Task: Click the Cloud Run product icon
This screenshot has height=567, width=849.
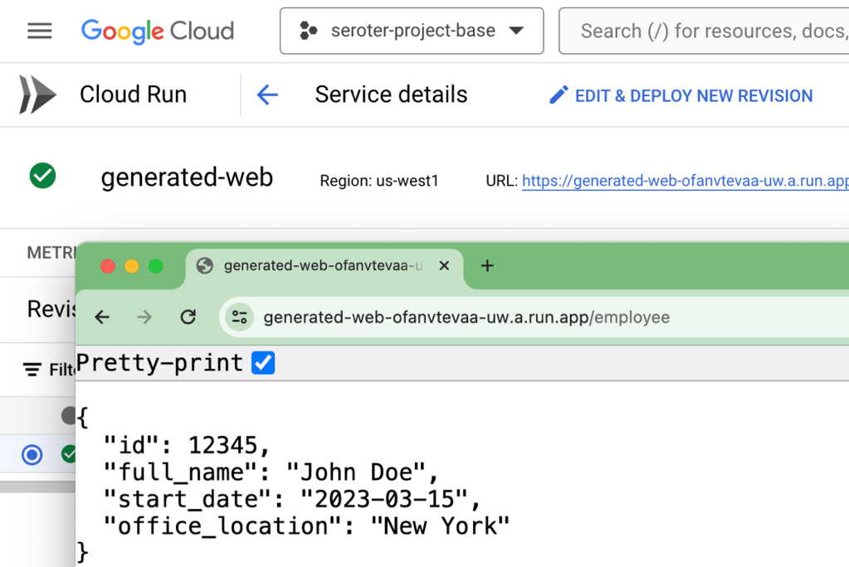Action: (x=37, y=94)
